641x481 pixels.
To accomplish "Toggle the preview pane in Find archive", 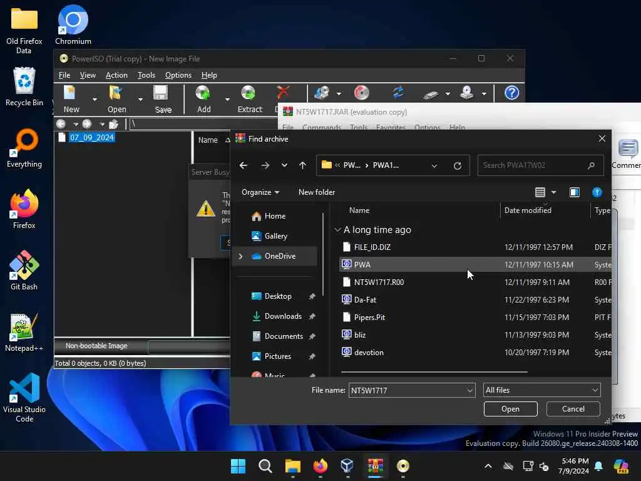I will (575, 192).
